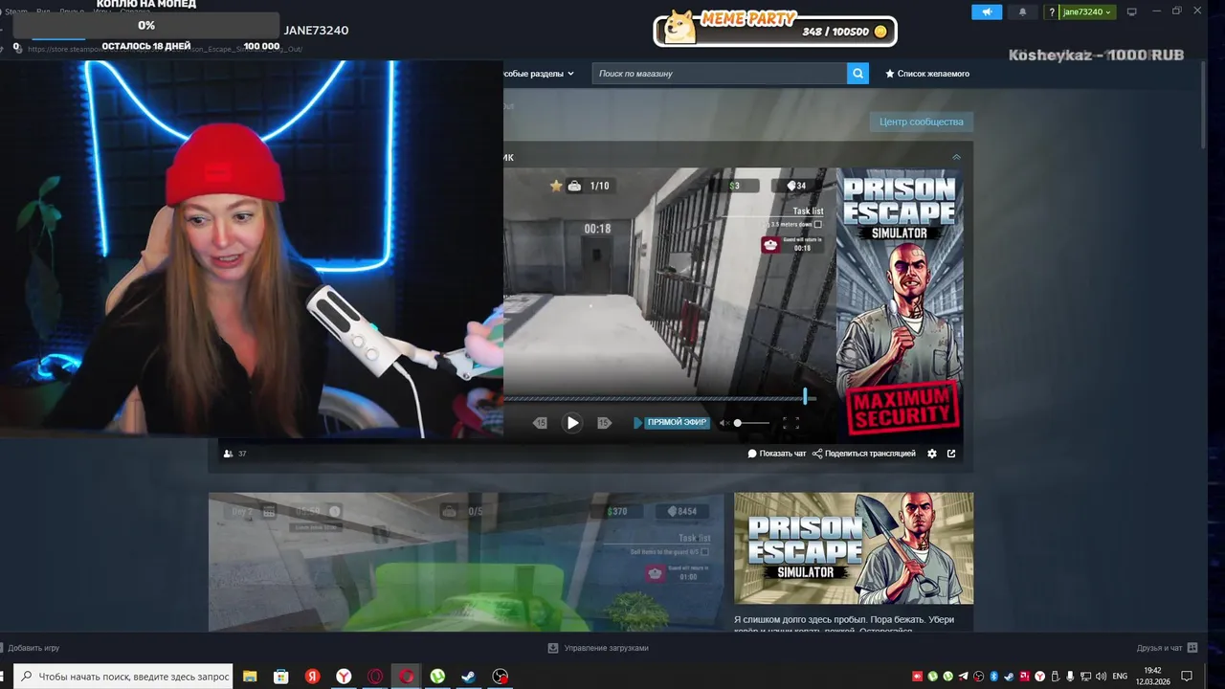
Task: Expand the Особые разделы dropdown
Action: [x=539, y=74]
